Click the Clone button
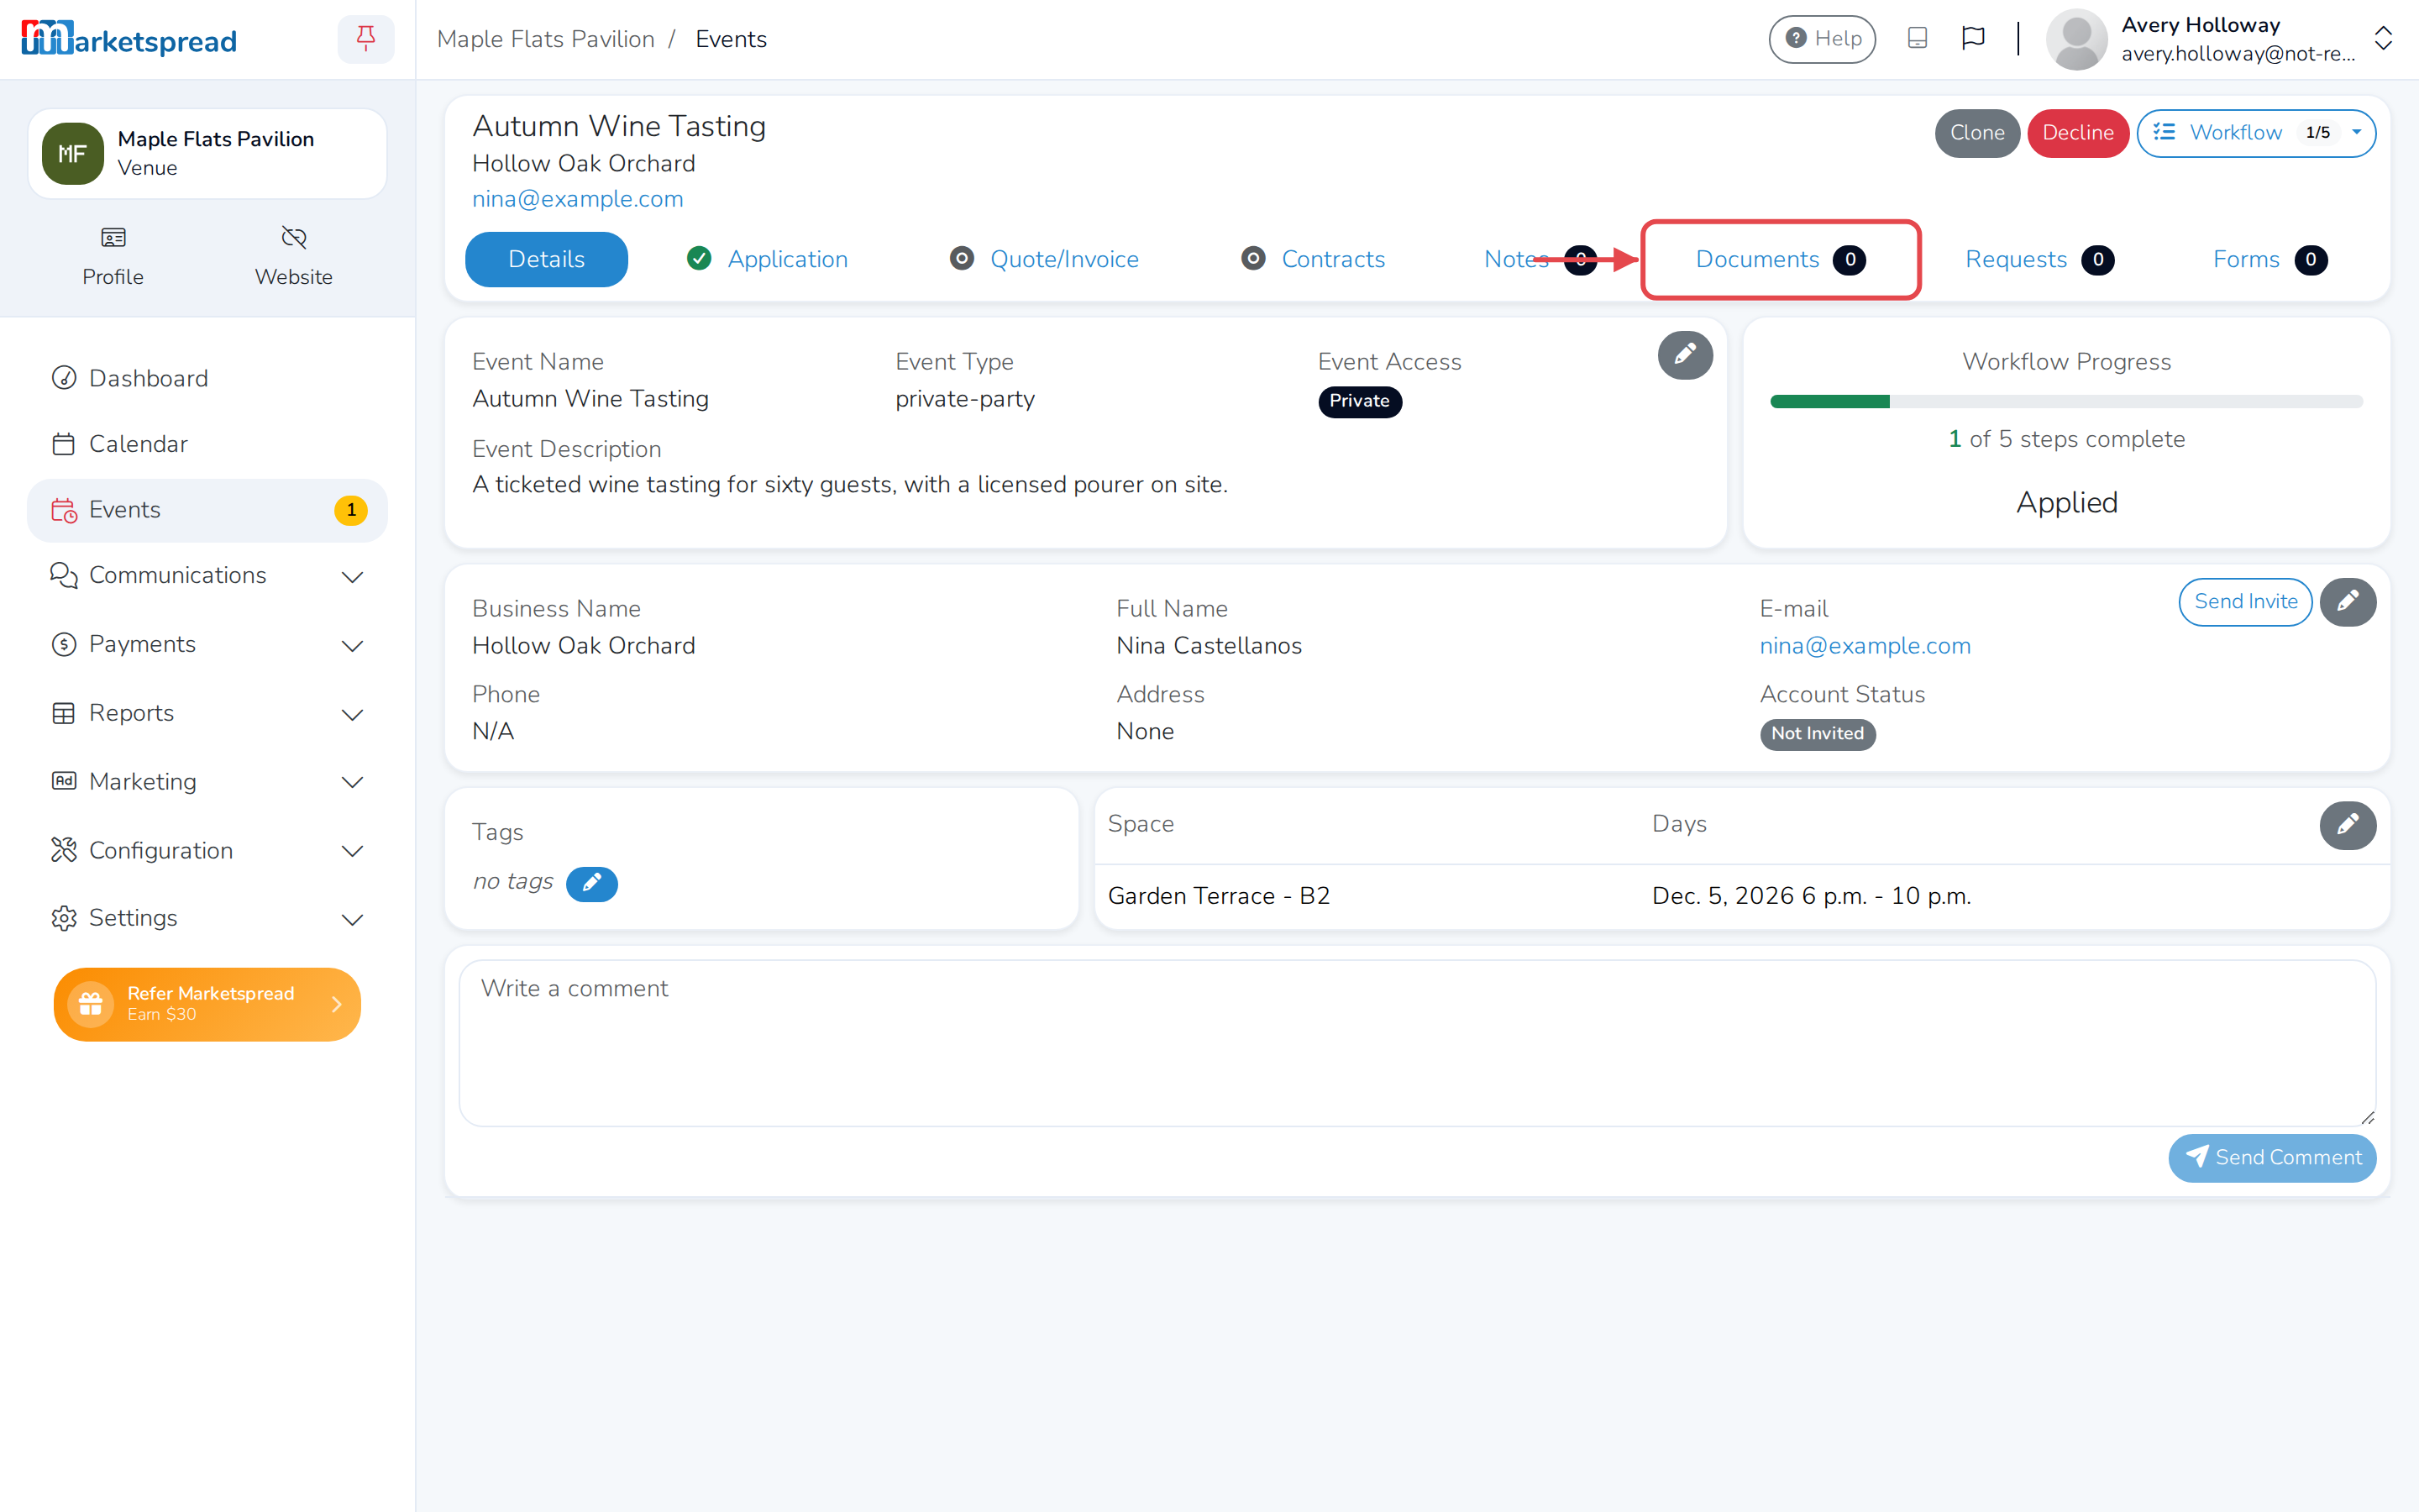2419x1512 pixels. (1976, 133)
